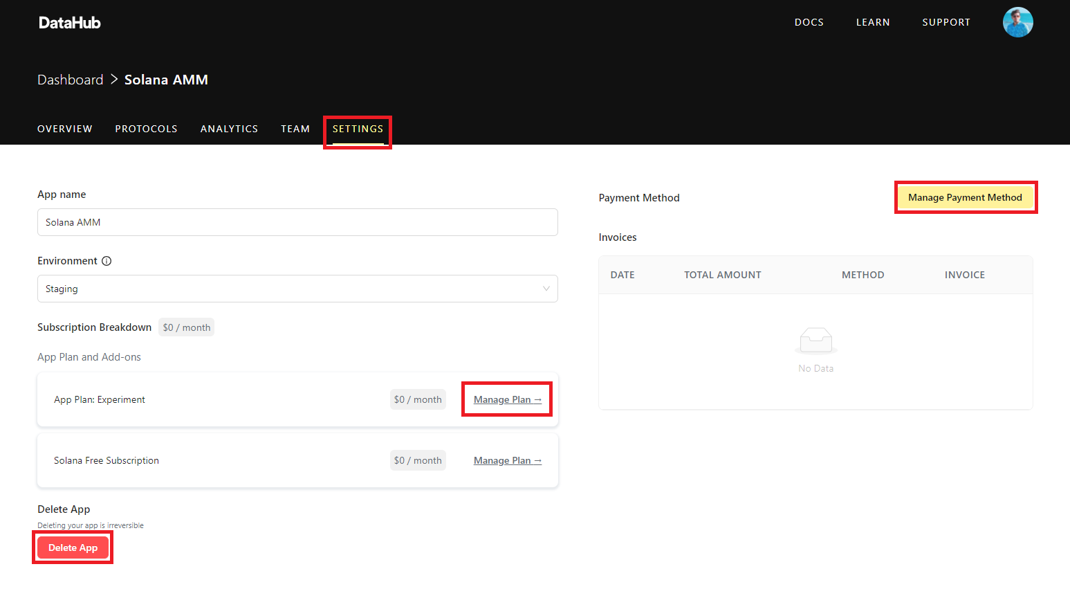The image size is (1070, 607).
Task: Click the App name input field
Action: [x=297, y=222]
